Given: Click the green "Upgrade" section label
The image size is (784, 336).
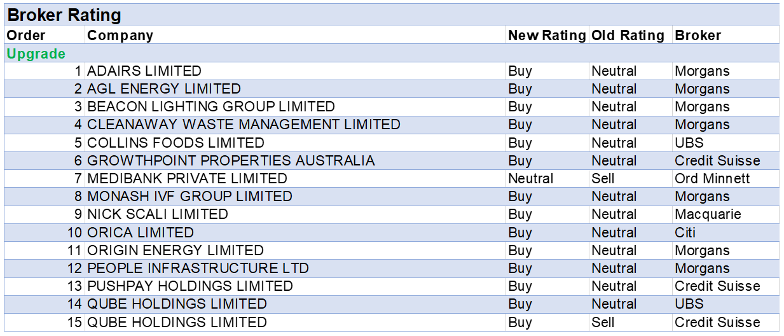Looking at the screenshot, I should point(36,53).
